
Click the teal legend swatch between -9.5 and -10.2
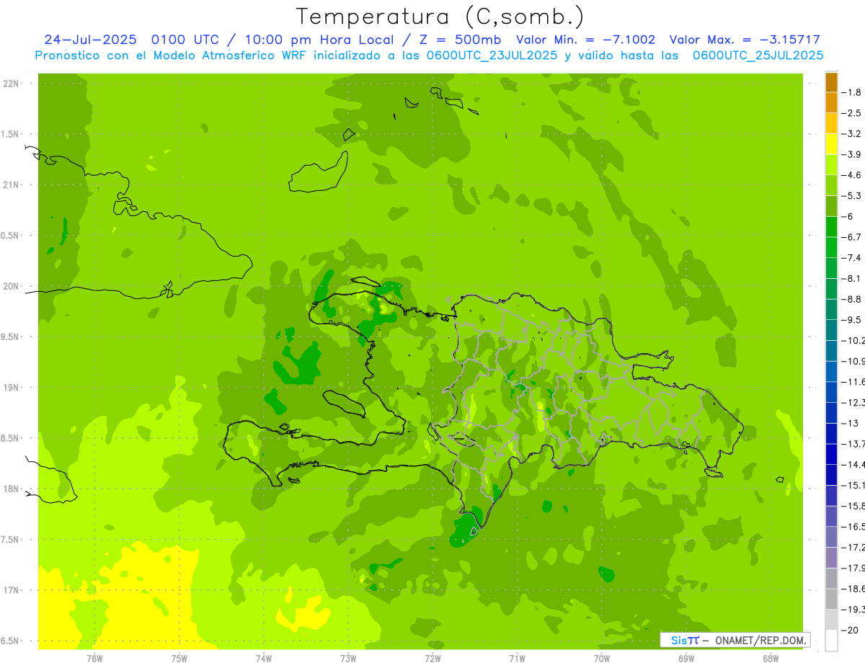pyautogui.click(x=831, y=330)
